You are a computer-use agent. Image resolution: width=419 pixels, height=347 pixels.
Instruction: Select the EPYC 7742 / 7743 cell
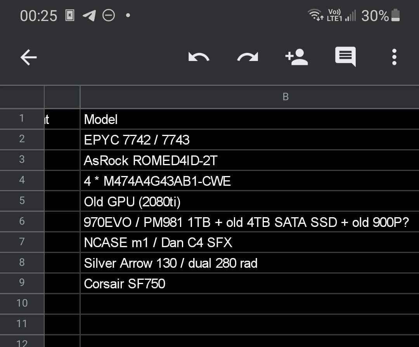click(249, 139)
